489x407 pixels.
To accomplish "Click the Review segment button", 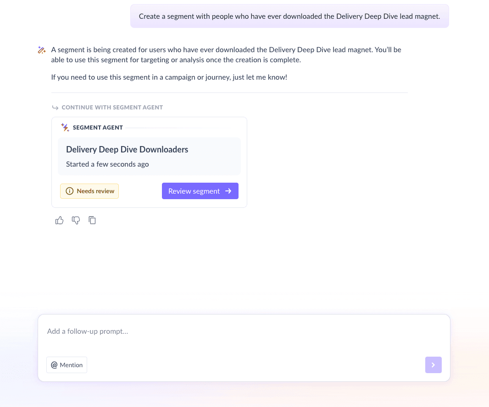I will pyautogui.click(x=200, y=191).
